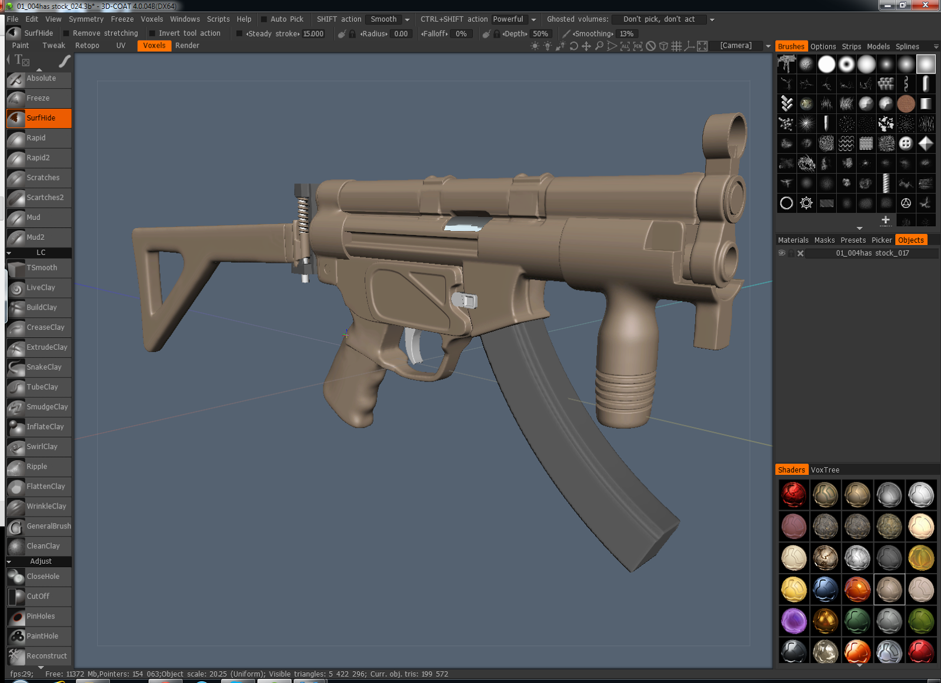Select the TSmooth tool
941x683 pixels.
(x=39, y=267)
